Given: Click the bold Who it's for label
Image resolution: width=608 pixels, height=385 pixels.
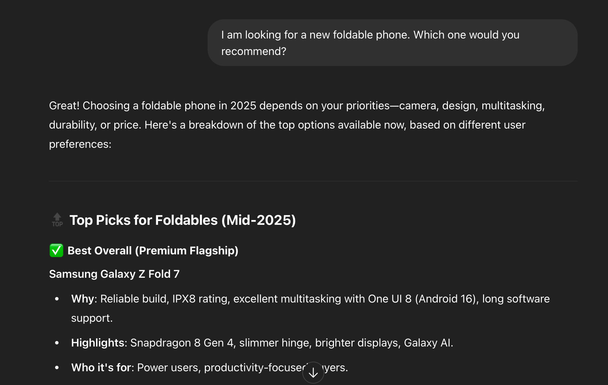Looking at the screenshot, I should click(101, 367).
